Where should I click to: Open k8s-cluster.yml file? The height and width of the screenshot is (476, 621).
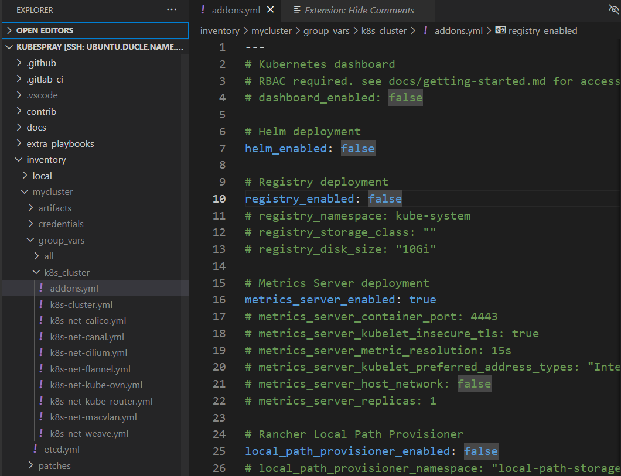(x=81, y=304)
